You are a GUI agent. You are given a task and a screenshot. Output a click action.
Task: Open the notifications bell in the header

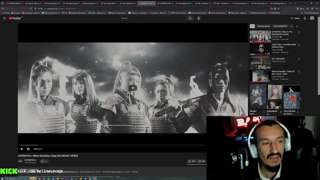click(x=305, y=18)
